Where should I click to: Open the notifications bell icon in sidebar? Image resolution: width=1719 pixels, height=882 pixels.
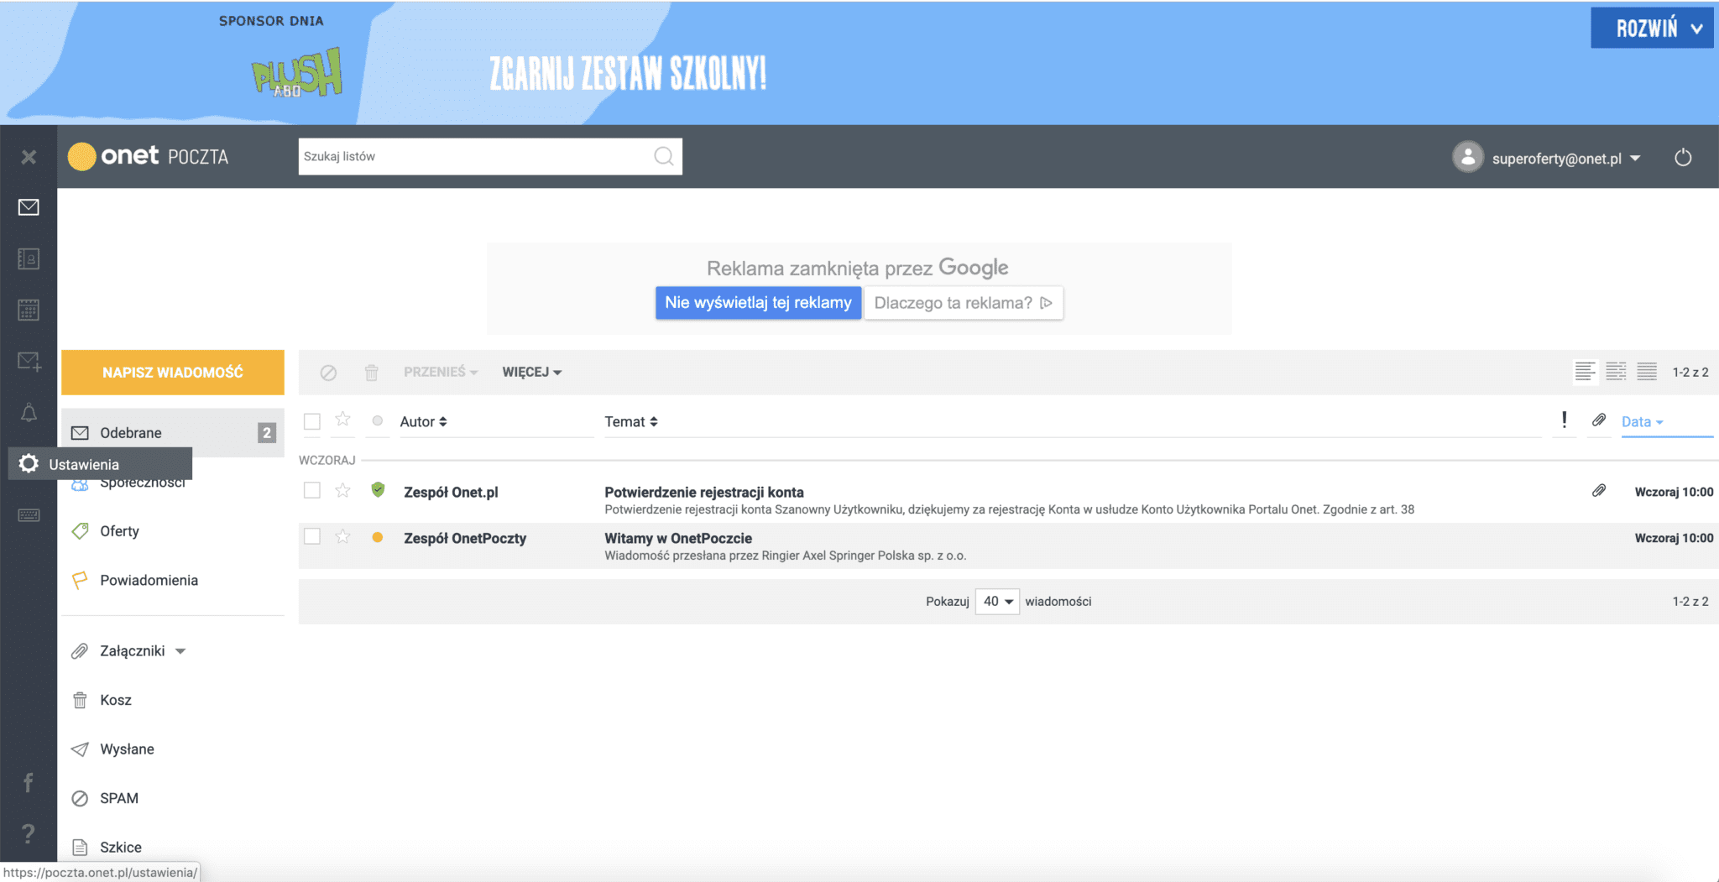click(29, 412)
